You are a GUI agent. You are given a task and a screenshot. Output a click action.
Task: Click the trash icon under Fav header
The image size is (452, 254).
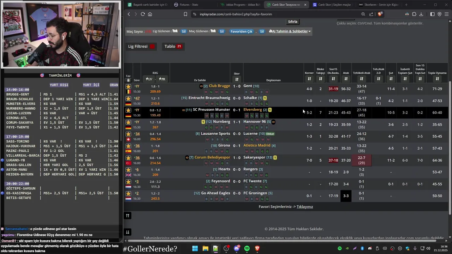point(128,80)
